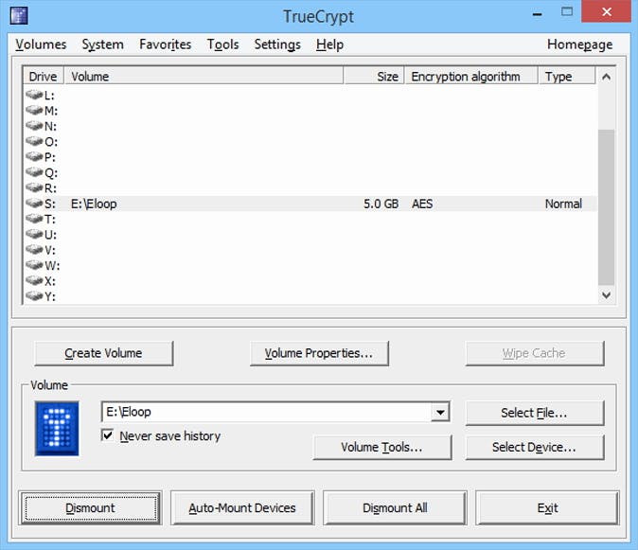
Task: Select E:\Eloop entry in S: row
Action: pyautogui.click(x=94, y=204)
